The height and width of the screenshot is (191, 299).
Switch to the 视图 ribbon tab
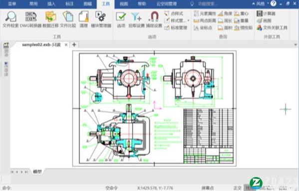tap(124, 4)
